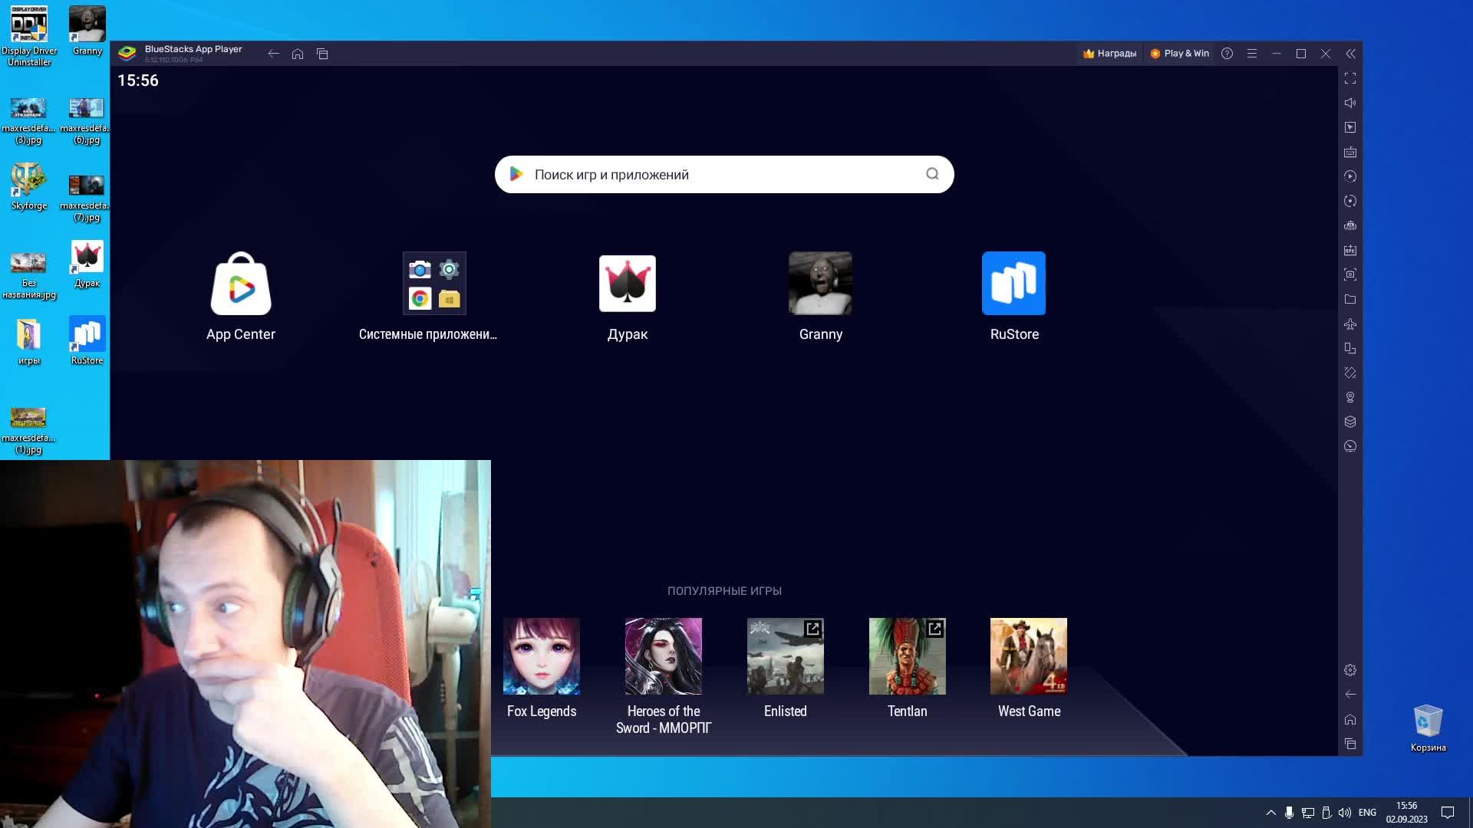This screenshot has height=828, width=1473.
Task: Toggle the cursor lock sidebar icon
Action: pyautogui.click(x=1350, y=127)
